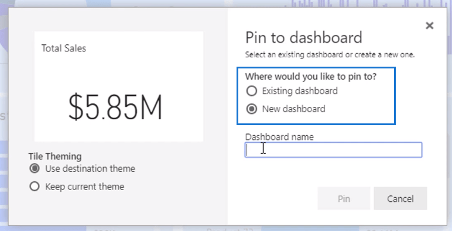Viewport: 452px width, 231px height.
Task: Click the $5.85M value in preview
Action: [x=115, y=108]
